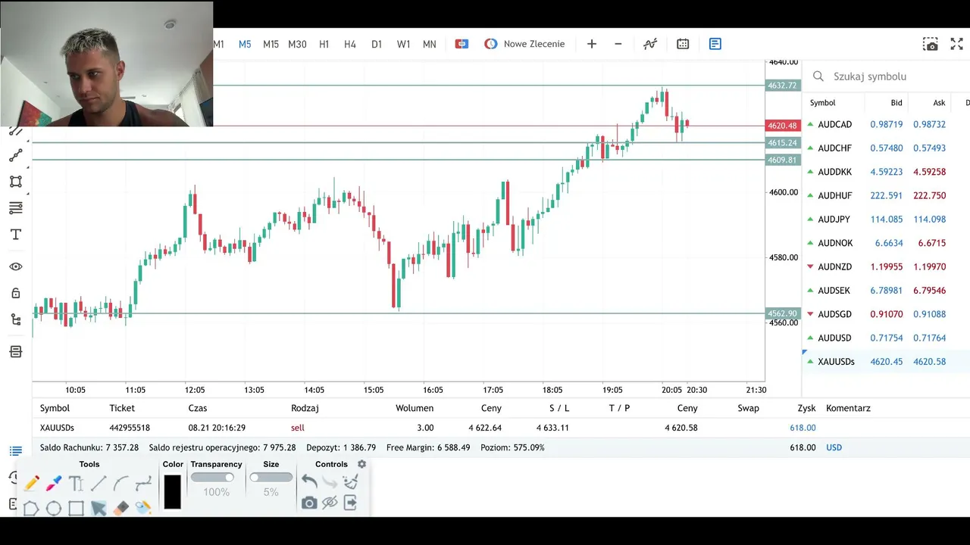This screenshot has width=970, height=545.
Task: Select the arrow pointer annotation tool
Action: 99,508
